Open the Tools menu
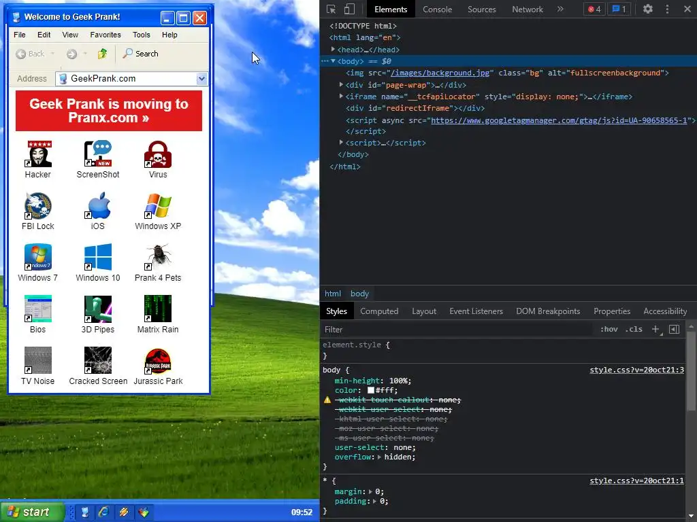 (142, 35)
